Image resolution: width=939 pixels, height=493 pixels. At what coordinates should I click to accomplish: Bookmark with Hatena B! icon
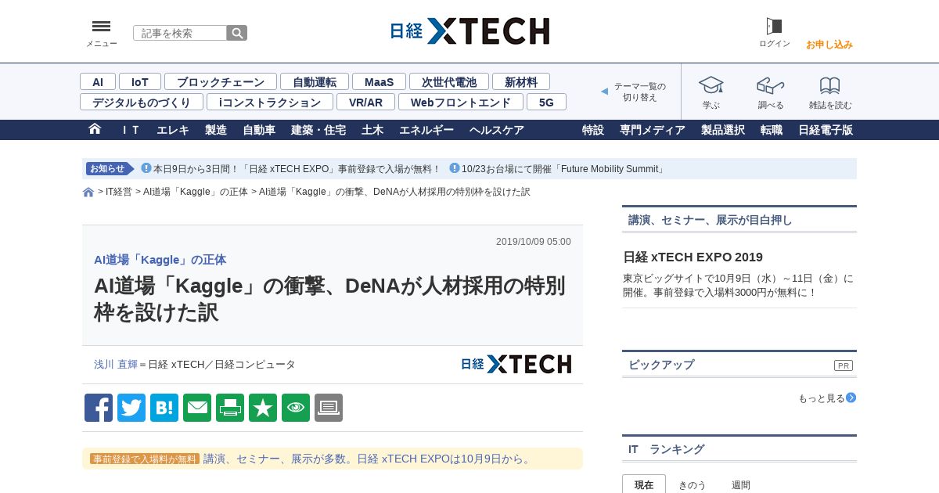164,408
